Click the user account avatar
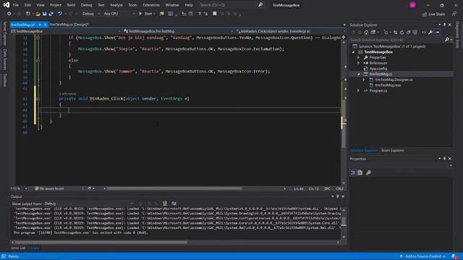463x260 pixels. (x=412, y=5)
